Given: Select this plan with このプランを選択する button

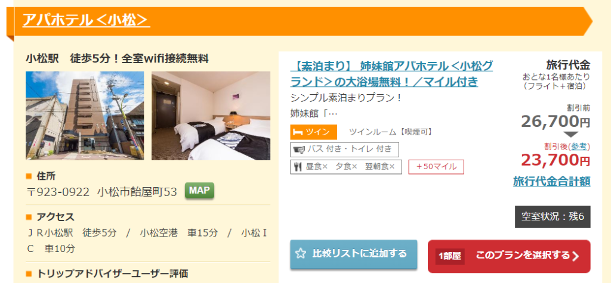Looking at the screenshot, I should click(x=509, y=256).
